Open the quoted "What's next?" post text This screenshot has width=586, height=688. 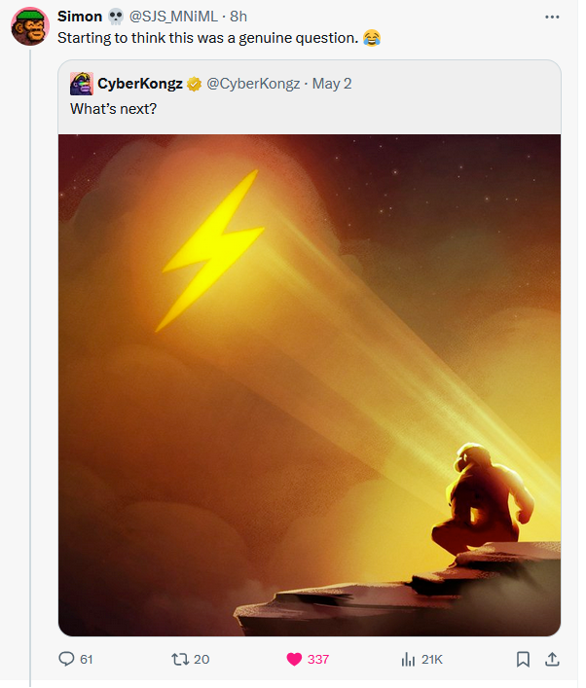pyautogui.click(x=113, y=108)
